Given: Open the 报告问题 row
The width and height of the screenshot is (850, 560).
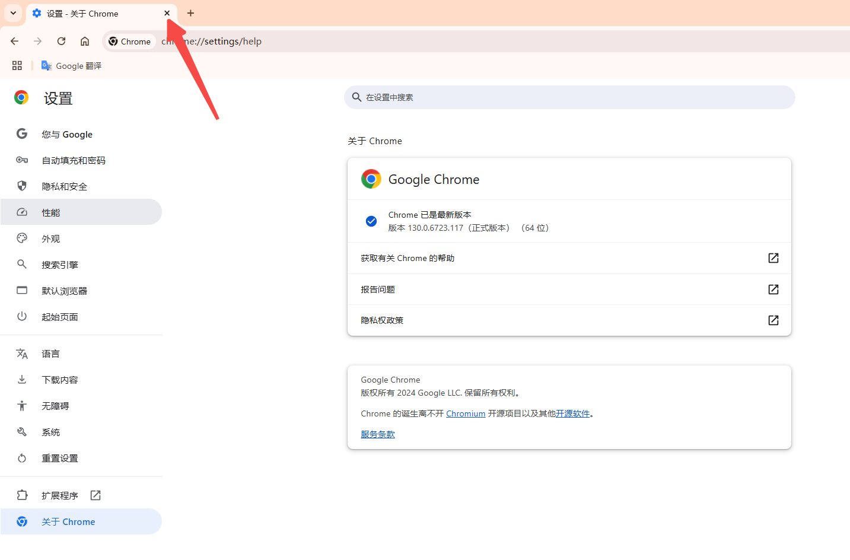Looking at the screenshot, I should point(569,289).
